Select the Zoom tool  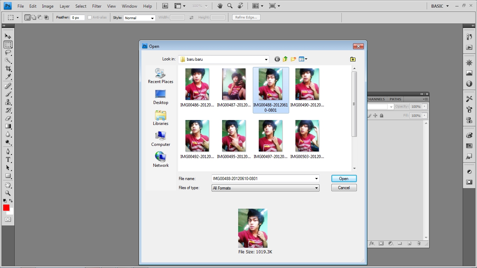[8, 193]
